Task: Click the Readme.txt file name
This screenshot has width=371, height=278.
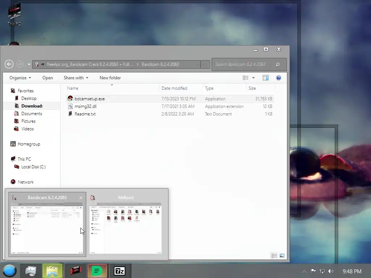Action: tap(85, 114)
